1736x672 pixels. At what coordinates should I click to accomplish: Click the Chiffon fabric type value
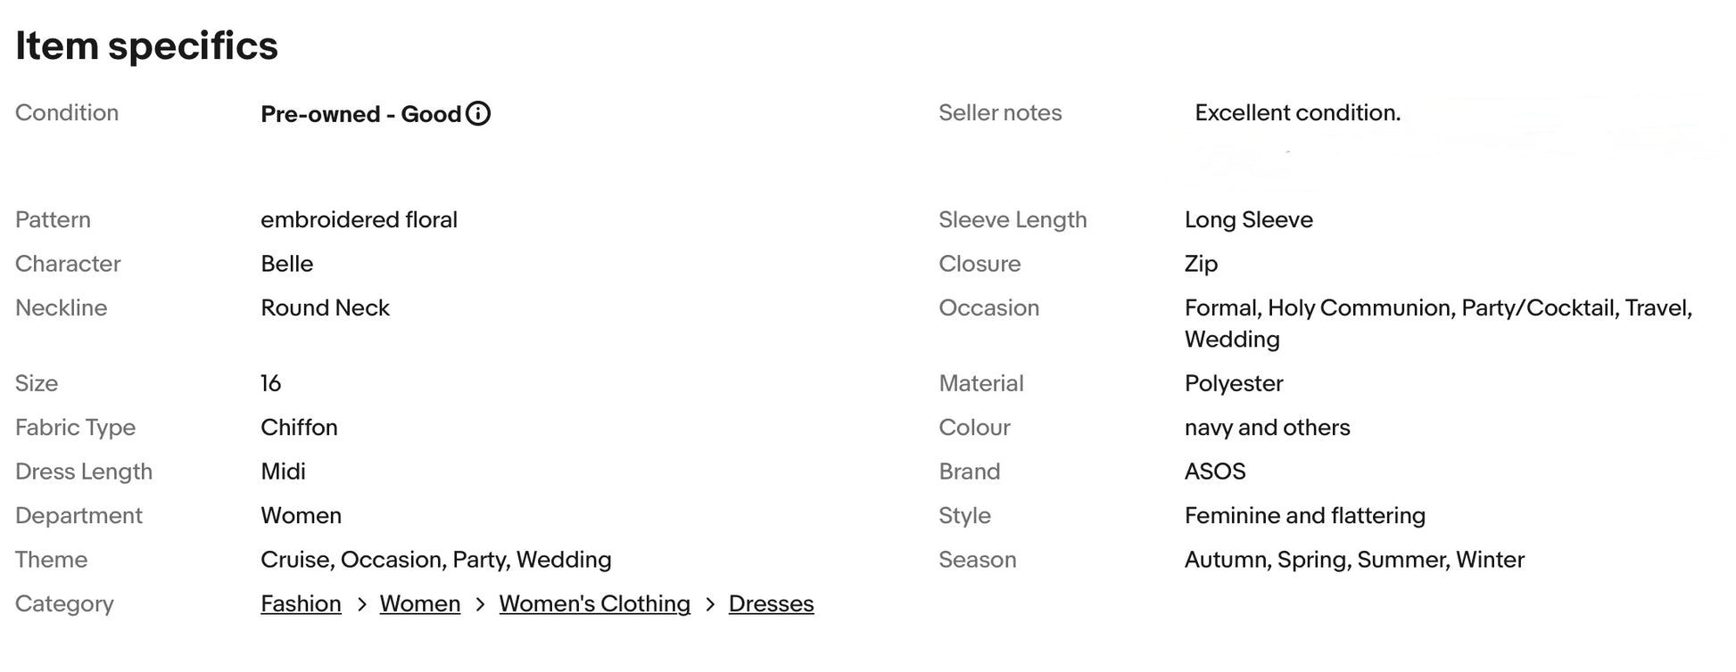click(299, 428)
